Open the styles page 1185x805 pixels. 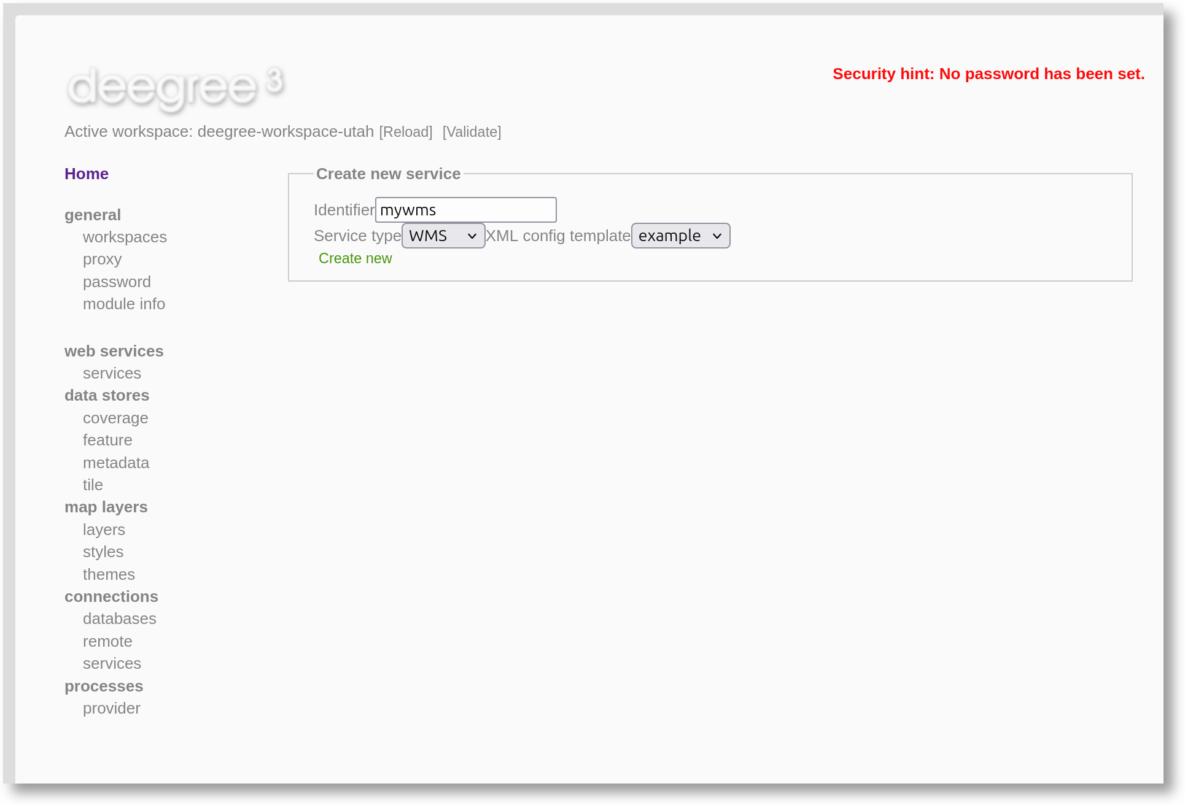[x=103, y=552]
